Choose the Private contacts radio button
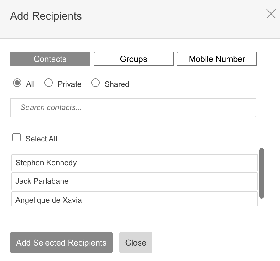Screen dimensions: 280x261 (x=49, y=83)
